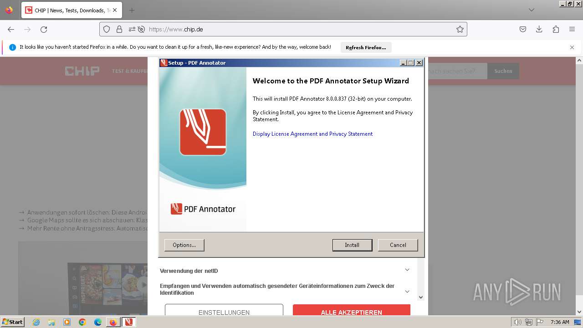Viewport: 583px width, 328px height.
Task: Cancel the PDF Annotator setup
Action: click(398, 245)
